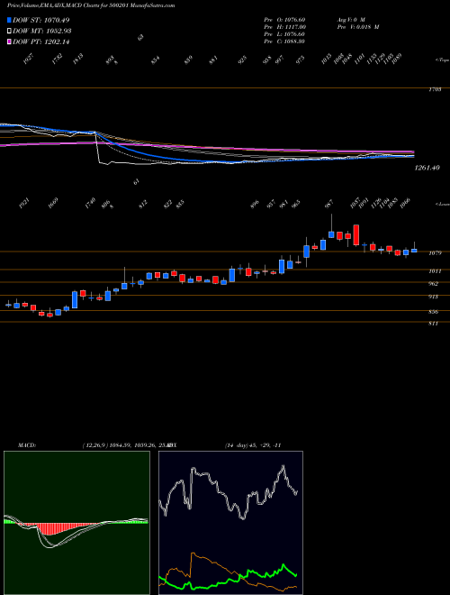Click the 'MACD:' panel label
450x595 pixels.
click(x=27, y=445)
